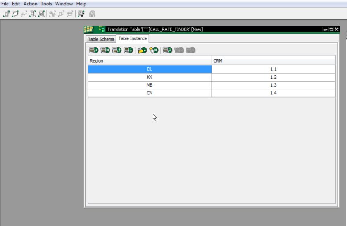Click the translation table icon in title bar
The image size is (347, 226).
[88, 29]
